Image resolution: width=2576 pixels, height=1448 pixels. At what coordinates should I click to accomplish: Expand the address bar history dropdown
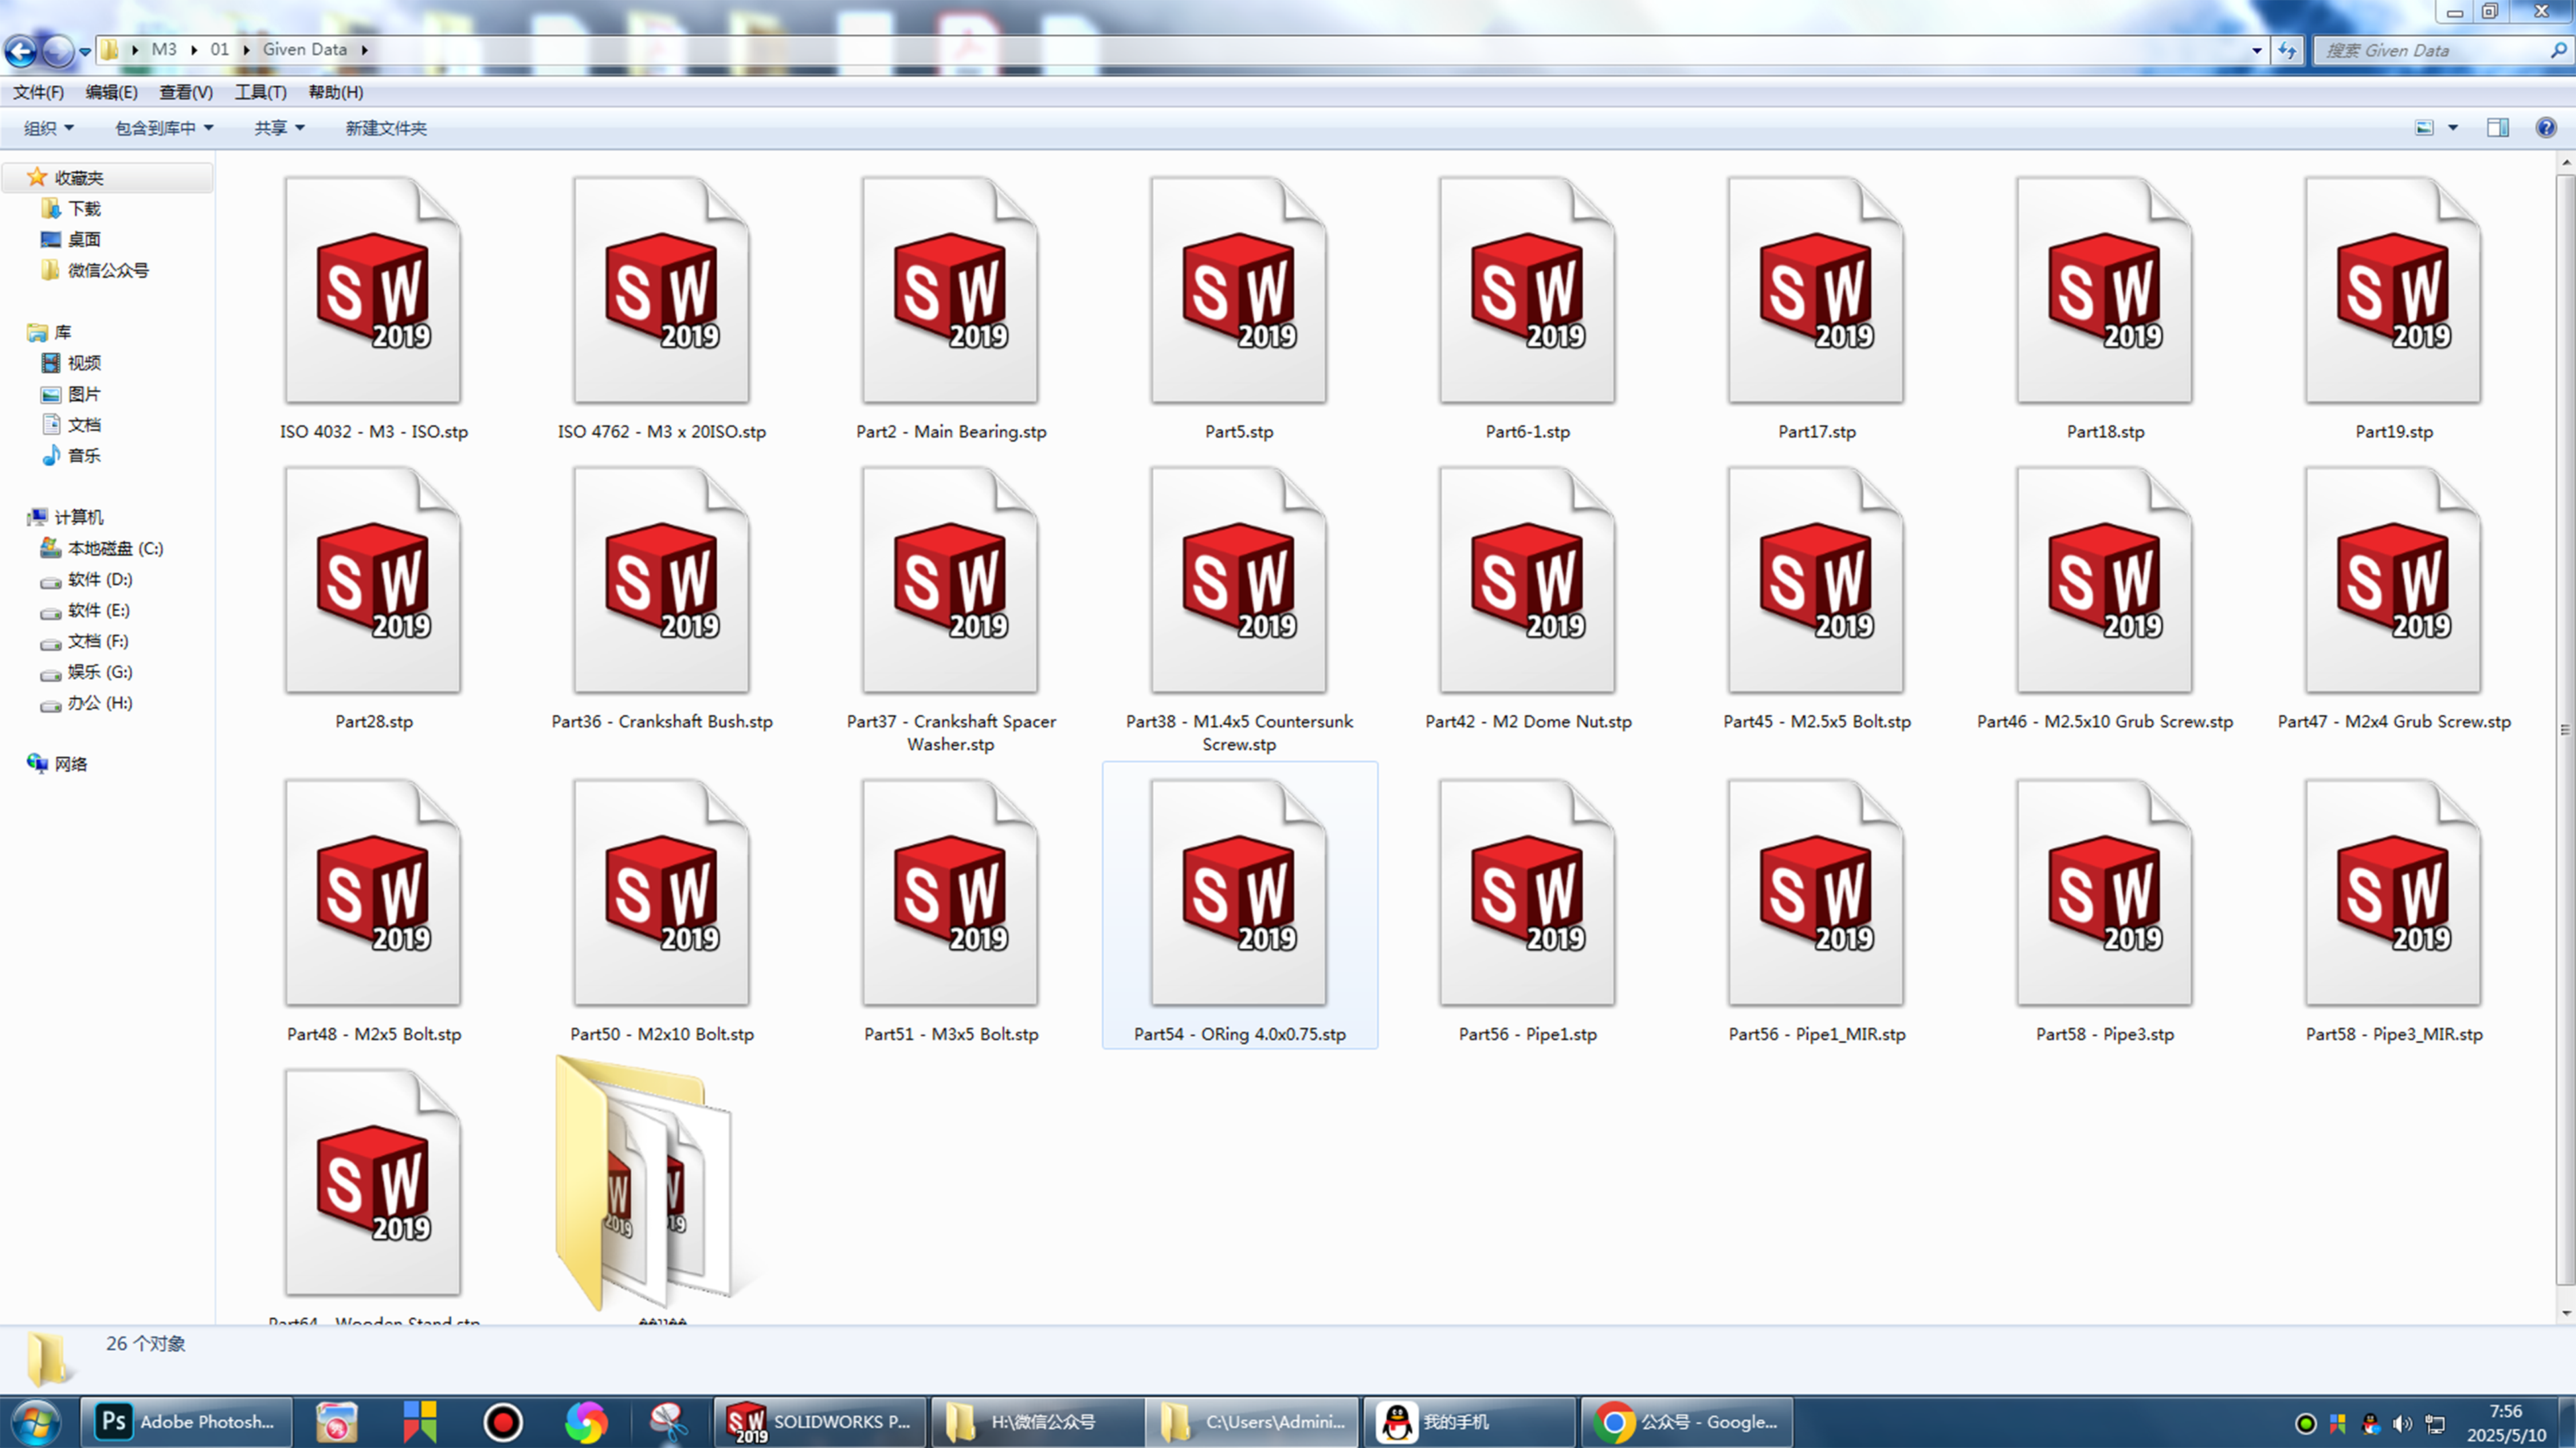tap(2257, 50)
